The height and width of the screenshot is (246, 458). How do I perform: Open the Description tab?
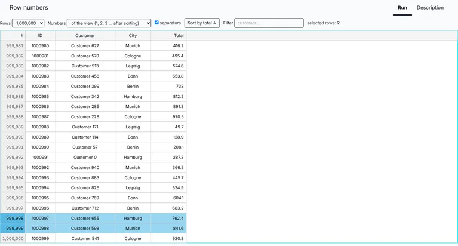[430, 8]
